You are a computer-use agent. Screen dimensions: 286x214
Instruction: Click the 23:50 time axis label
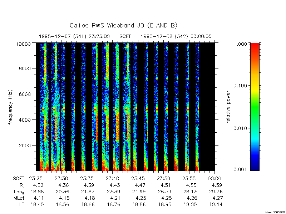pyautogui.click(x=164, y=178)
